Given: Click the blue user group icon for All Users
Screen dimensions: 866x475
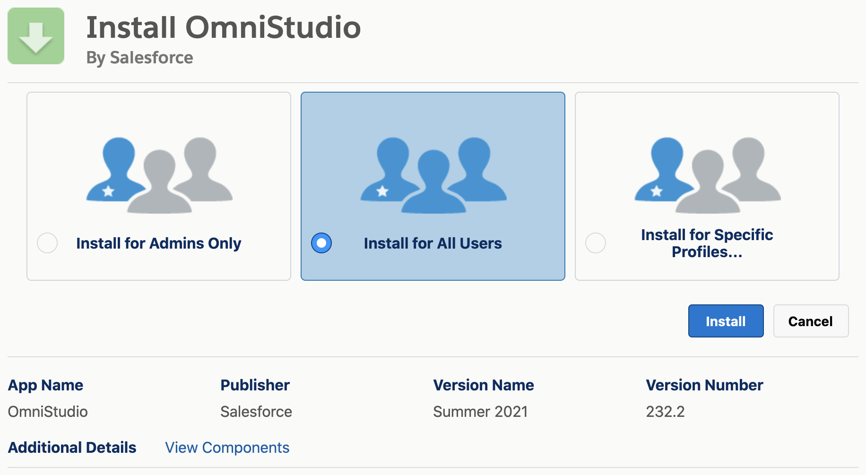Looking at the screenshot, I should pos(433,175).
